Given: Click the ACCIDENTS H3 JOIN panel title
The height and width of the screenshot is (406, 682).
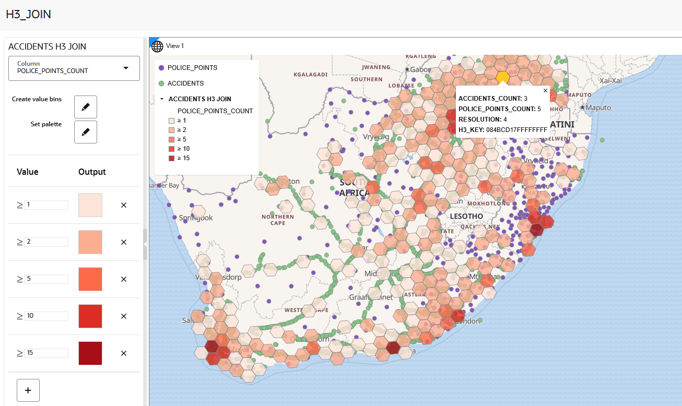Looking at the screenshot, I should pyautogui.click(x=48, y=47).
